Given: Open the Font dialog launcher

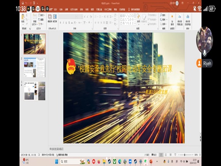Looking at the screenshot, I should point(92,28).
